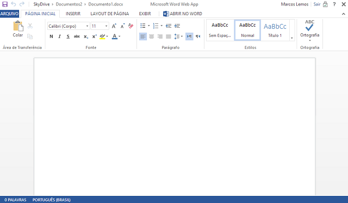This screenshot has height=203, width=348.
Task: Toggle bold (N) formatting
Action: pyautogui.click(x=51, y=36)
